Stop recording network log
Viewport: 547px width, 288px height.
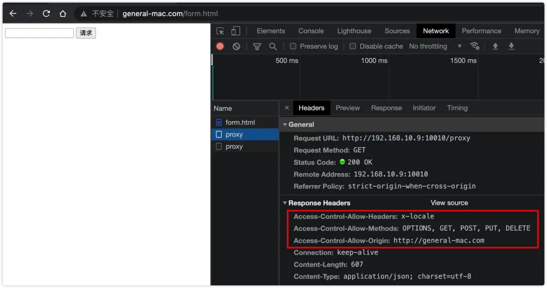[220, 46]
